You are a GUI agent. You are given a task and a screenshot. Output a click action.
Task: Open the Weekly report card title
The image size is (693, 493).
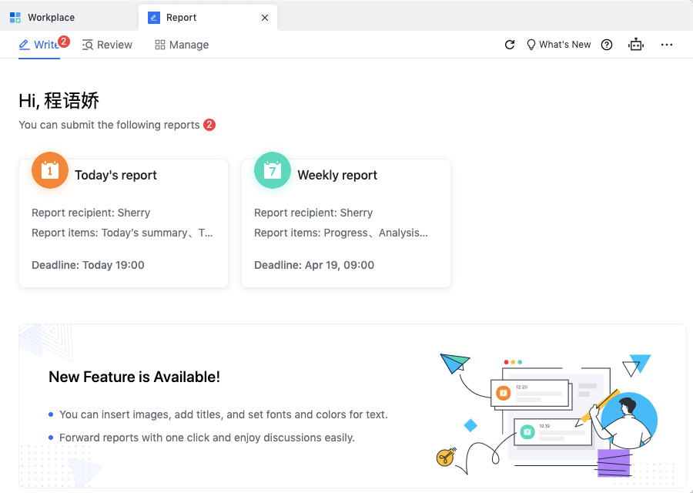click(x=337, y=175)
